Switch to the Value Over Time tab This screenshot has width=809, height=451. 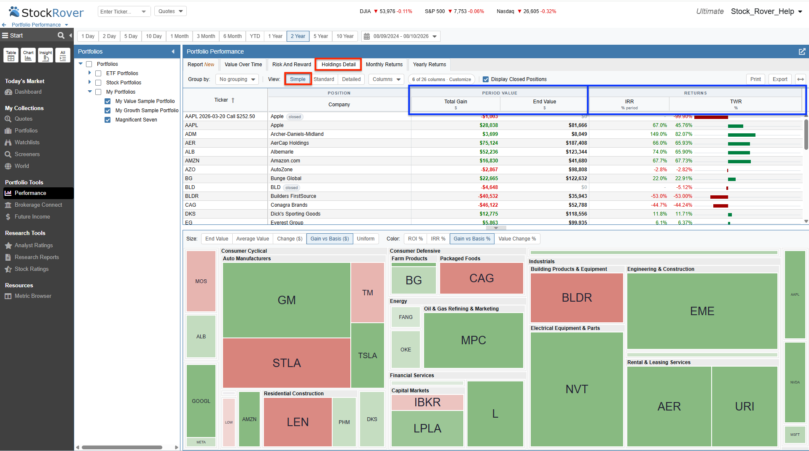(243, 65)
